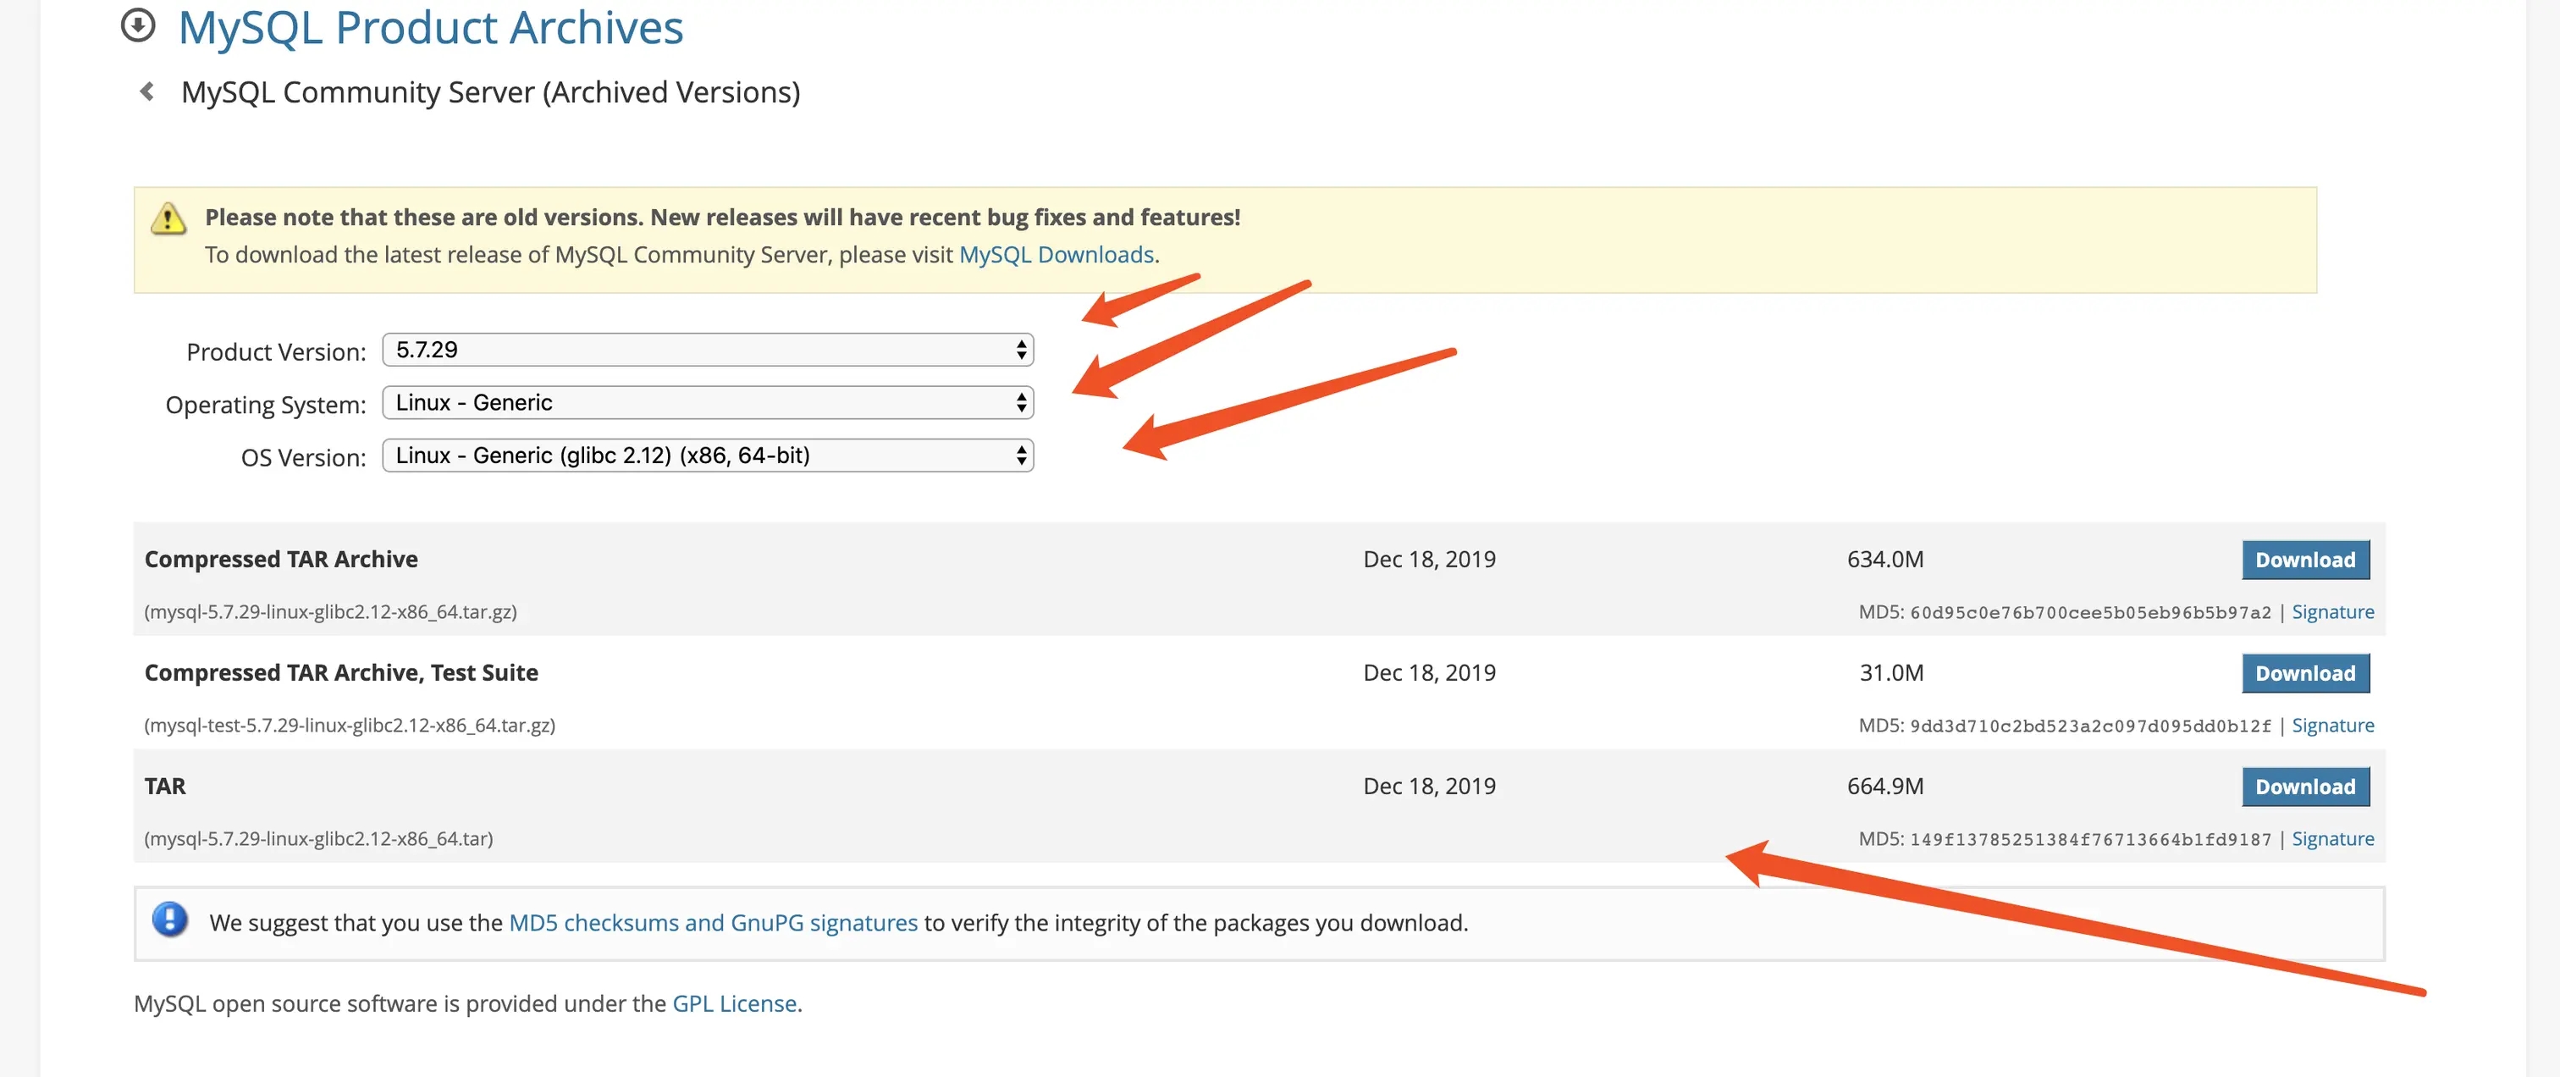Visit the MySQL Downloads link
2560x1077 pixels.
[x=1056, y=256]
